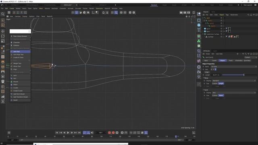Click the globe Sky icon in right palette
Viewport: 258px width, 145px height.
tap(199, 67)
